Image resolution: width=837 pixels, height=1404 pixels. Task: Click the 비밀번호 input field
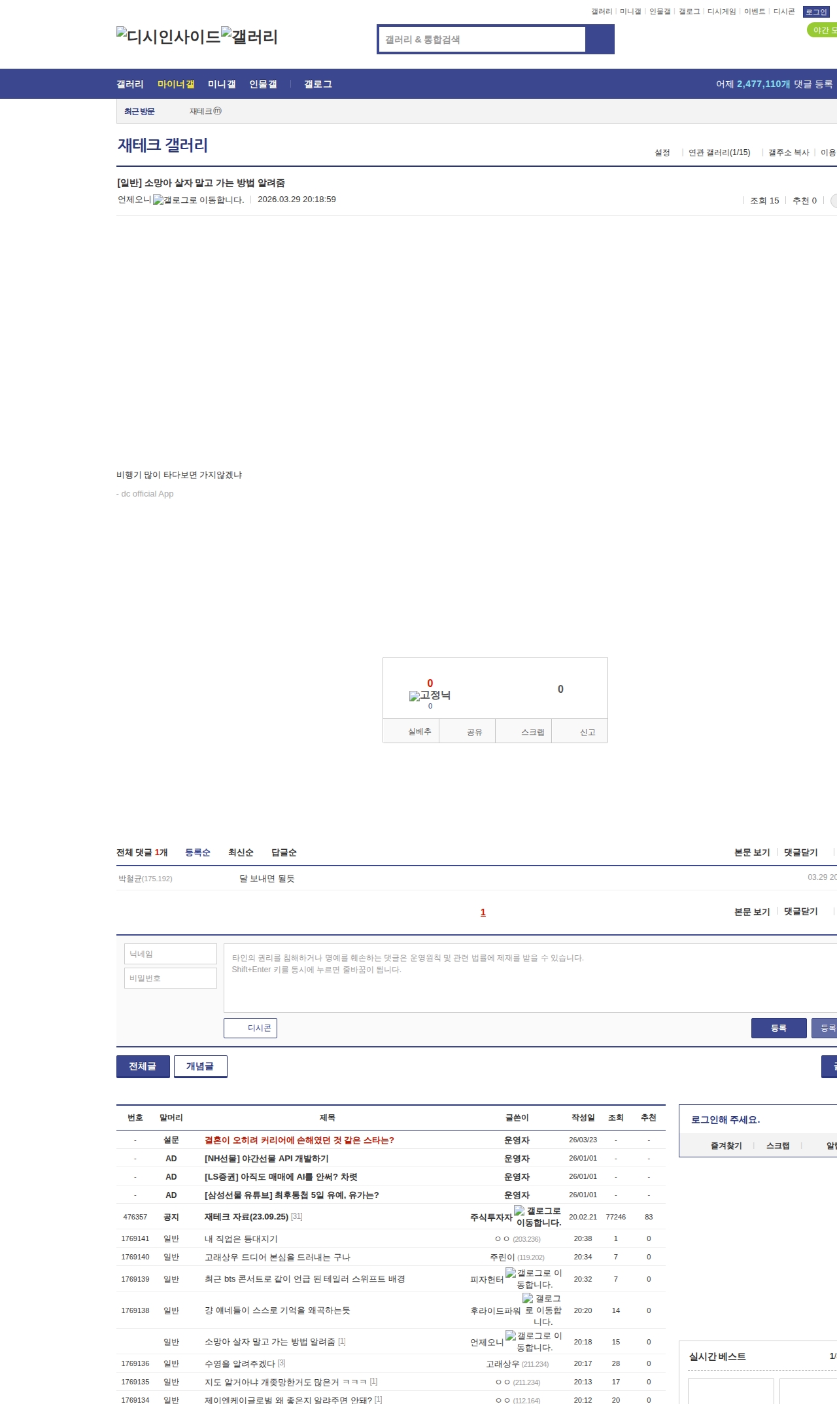(171, 978)
